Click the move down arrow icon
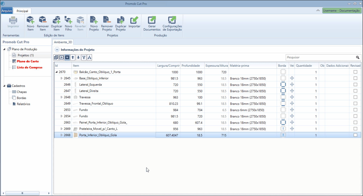The height and width of the screenshot is (196, 363). pyautogui.click(x=78, y=57)
